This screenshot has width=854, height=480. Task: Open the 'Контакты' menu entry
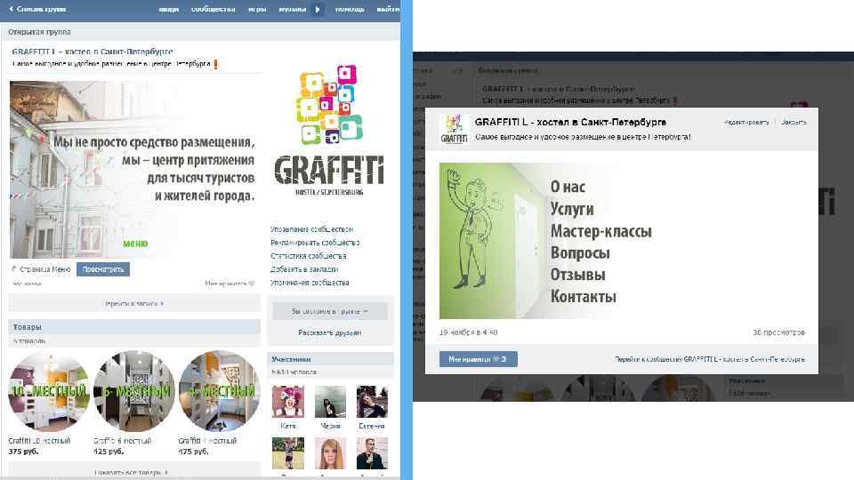click(584, 297)
